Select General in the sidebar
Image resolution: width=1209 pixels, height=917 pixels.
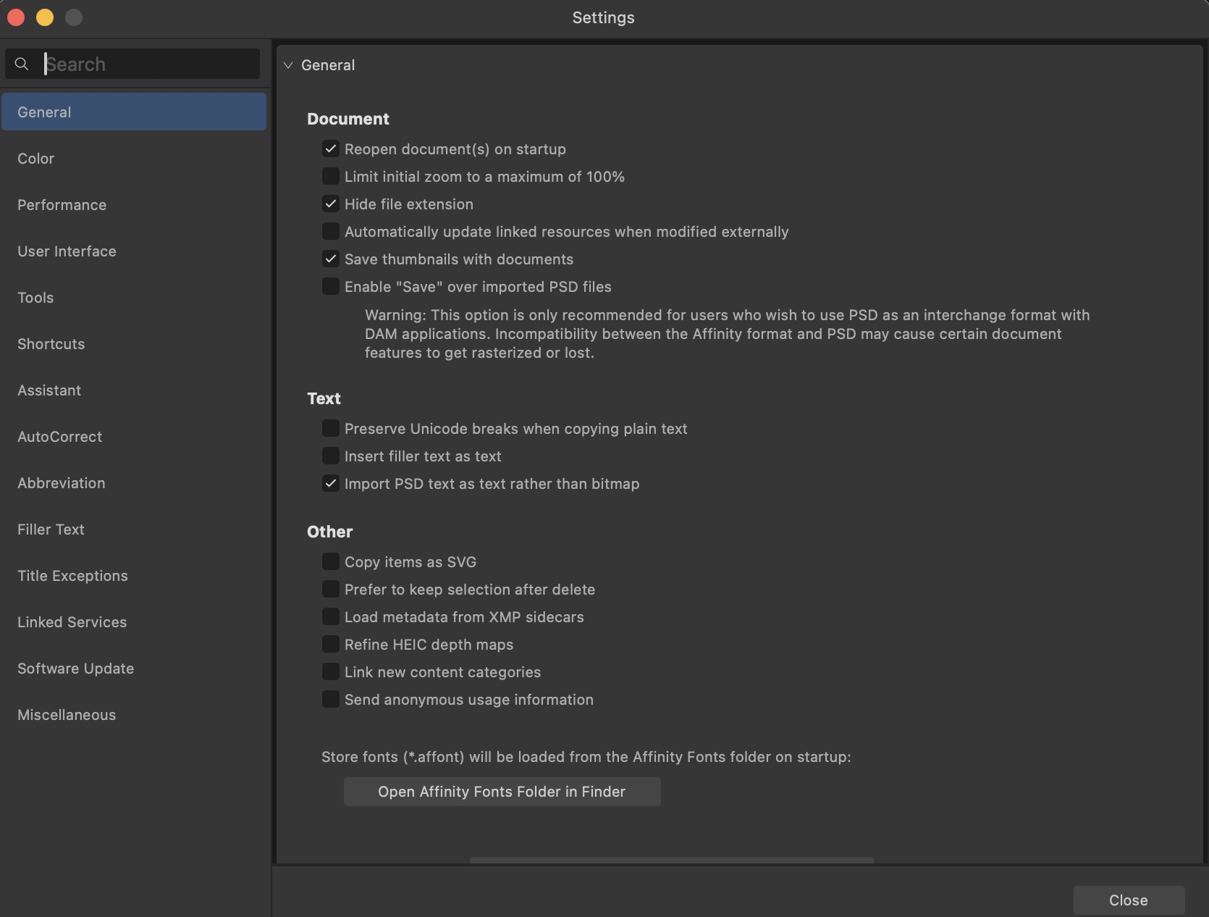click(134, 112)
